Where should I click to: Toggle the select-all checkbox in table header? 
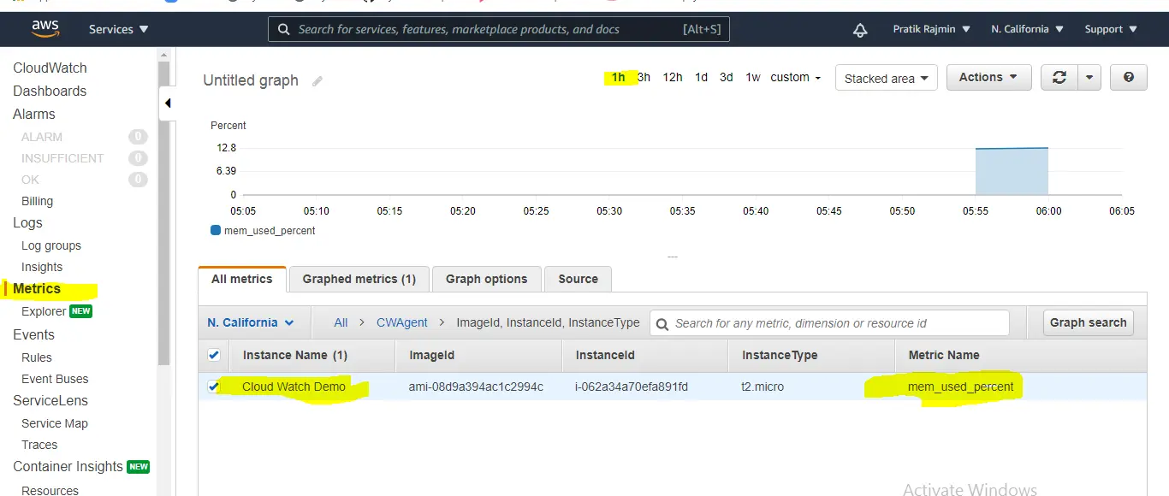tap(214, 355)
